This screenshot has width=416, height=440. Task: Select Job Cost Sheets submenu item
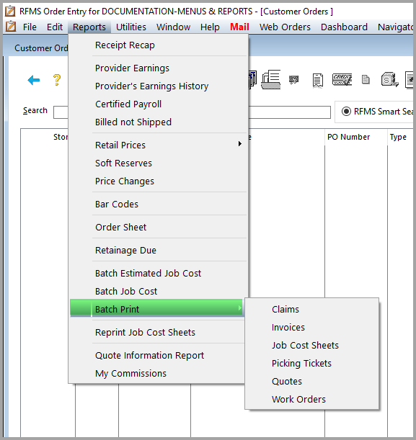[x=311, y=345]
